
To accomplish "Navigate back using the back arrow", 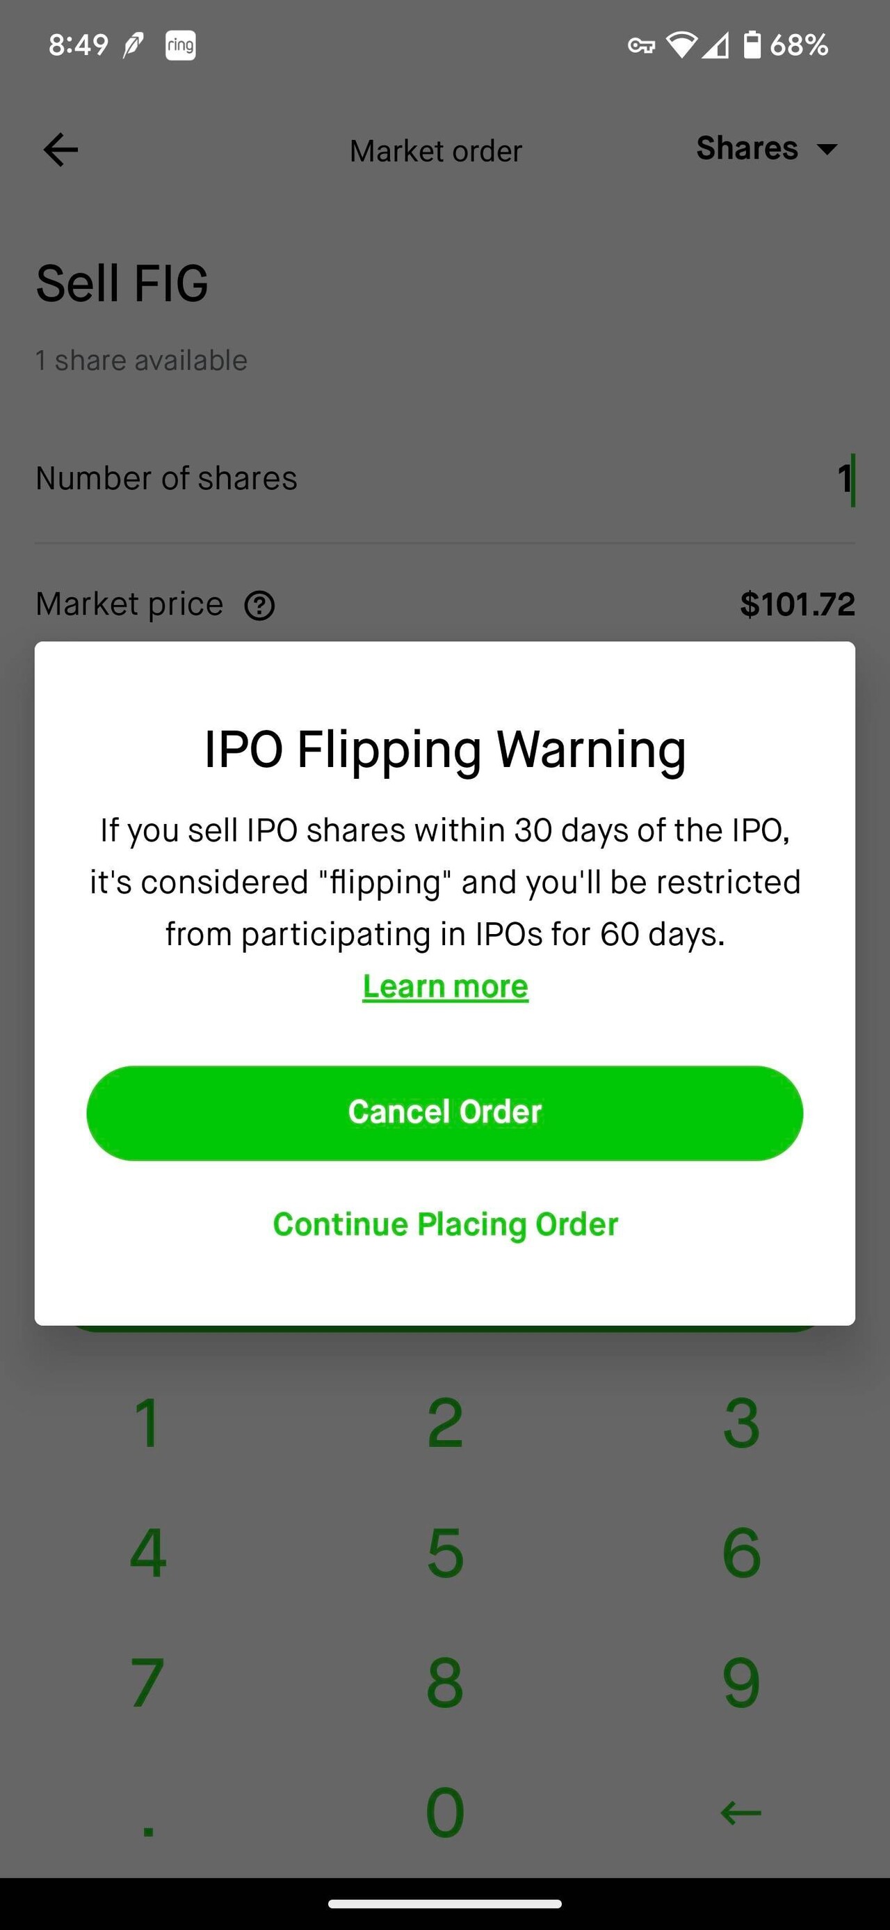I will coord(59,149).
